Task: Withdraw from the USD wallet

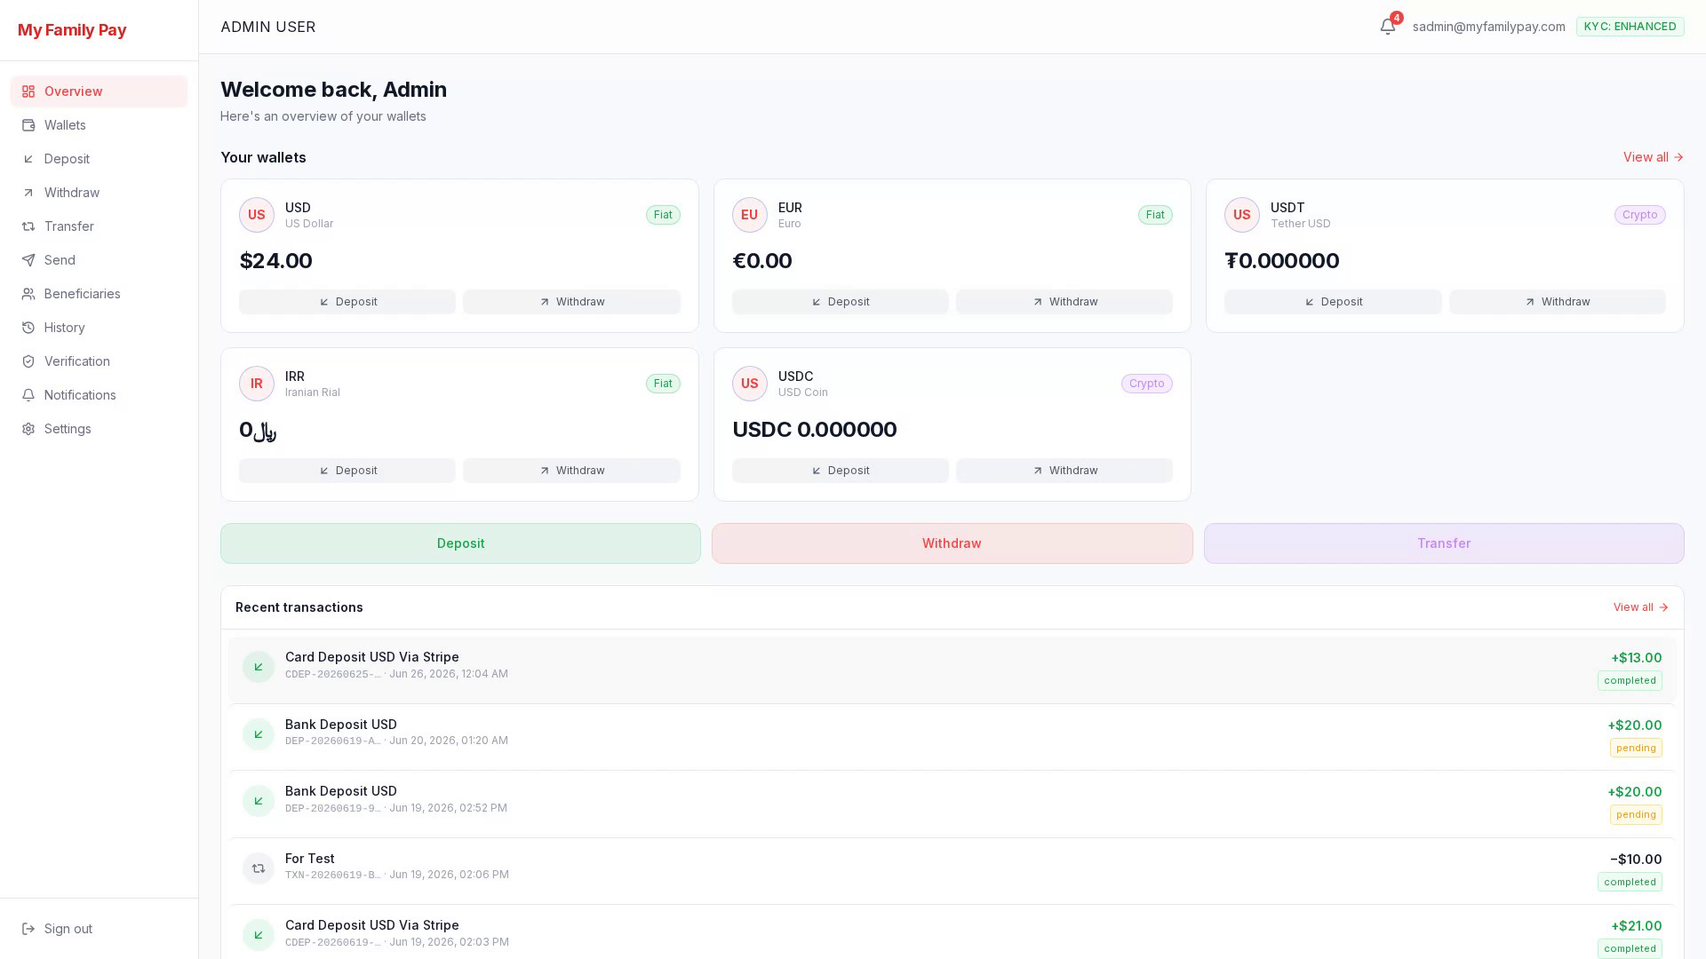Action: (x=571, y=302)
